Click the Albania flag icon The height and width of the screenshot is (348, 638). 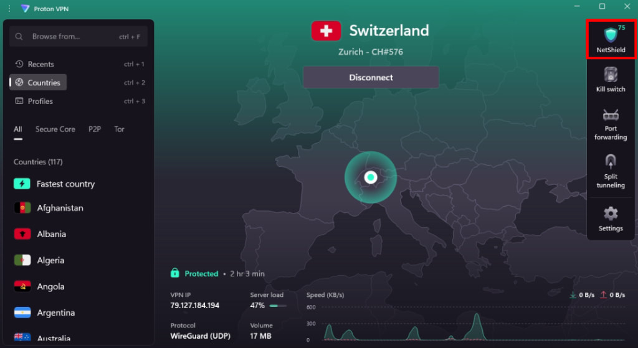pos(22,233)
